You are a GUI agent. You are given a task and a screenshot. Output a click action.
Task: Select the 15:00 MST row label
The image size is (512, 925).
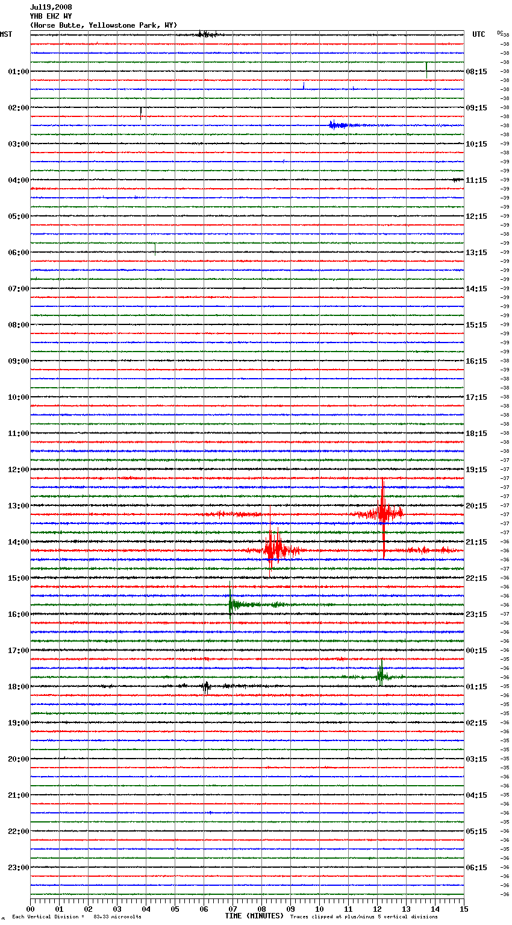(19, 578)
